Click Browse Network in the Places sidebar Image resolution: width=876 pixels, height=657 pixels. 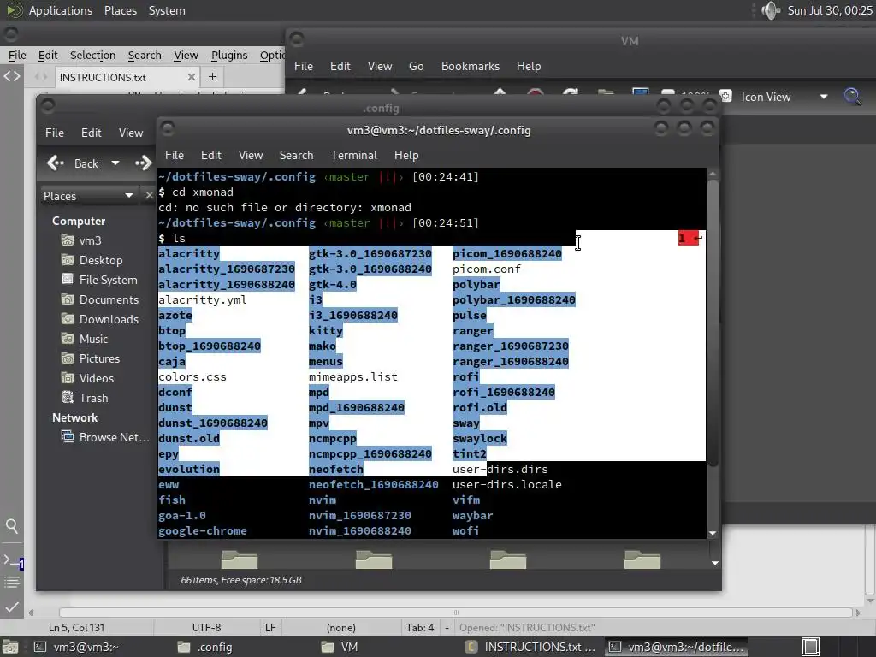(105, 437)
